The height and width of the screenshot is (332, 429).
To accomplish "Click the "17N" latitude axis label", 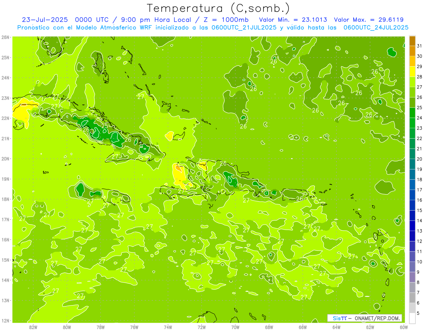I will pyautogui.click(x=5, y=219).
